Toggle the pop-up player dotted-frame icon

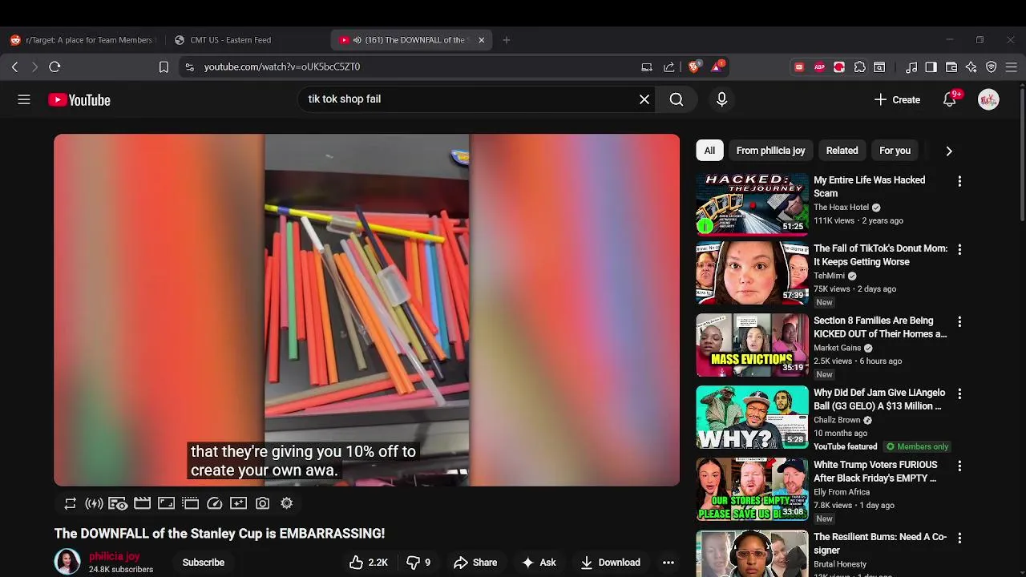point(190,503)
